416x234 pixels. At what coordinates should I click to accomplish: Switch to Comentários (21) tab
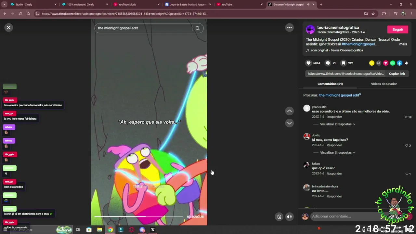pyautogui.click(x=330, y=84)
